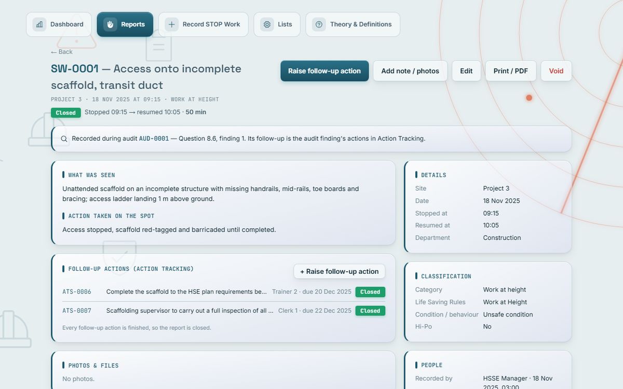Click the 'Scaffolding supervisor to carry out' description

(189, 311)
